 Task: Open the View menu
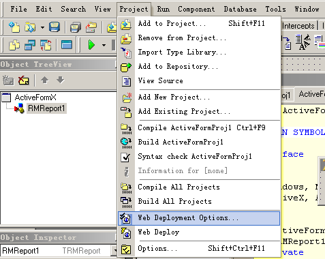pyautogui.click(x=102, y=9)
